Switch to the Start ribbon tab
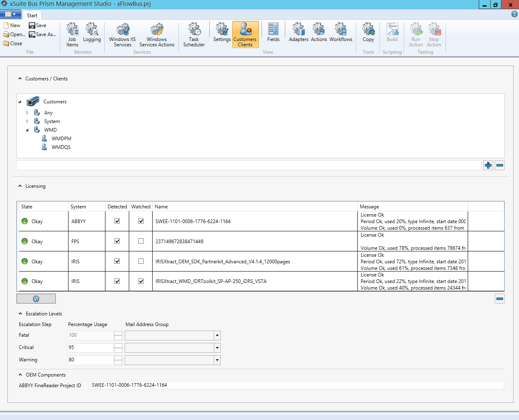This screenshot has width=519, height=420. coord(32,15)
